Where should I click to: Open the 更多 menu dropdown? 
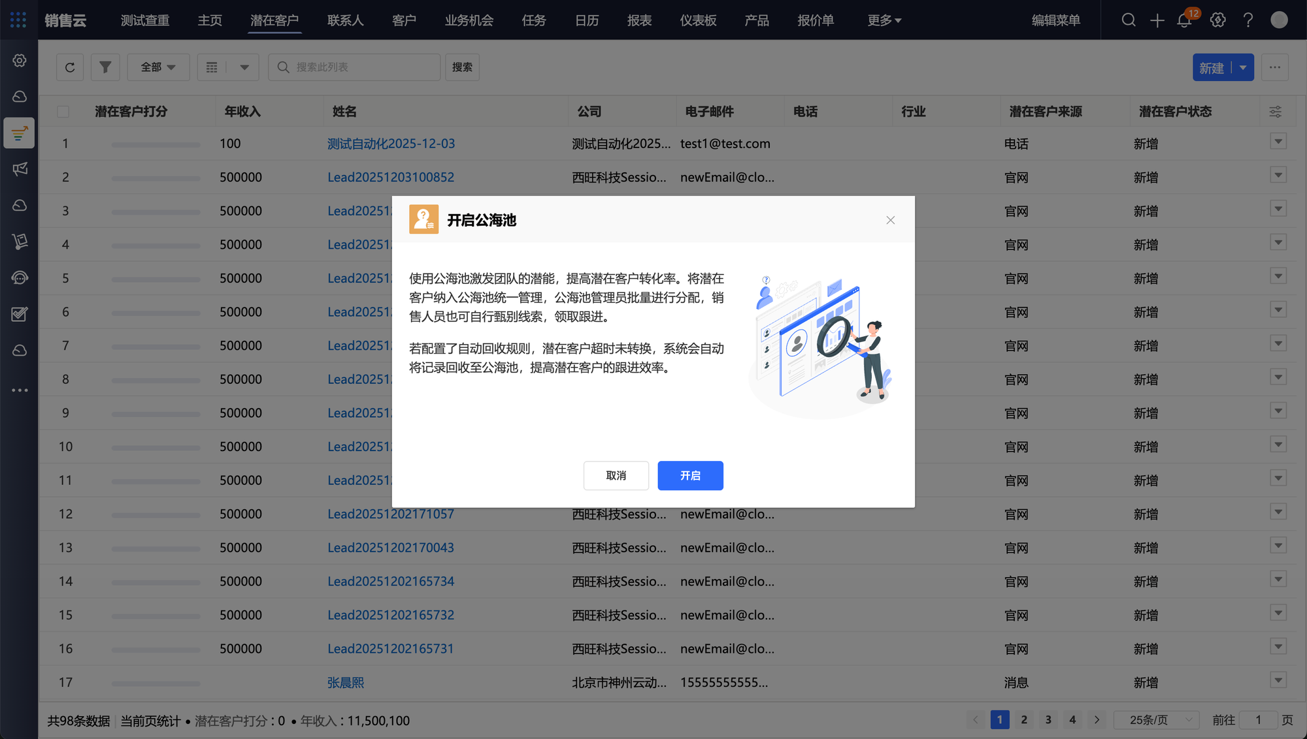tap(884, 20)
